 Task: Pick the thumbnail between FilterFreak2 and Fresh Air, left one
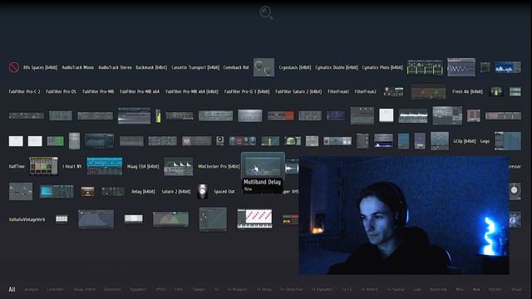(x=393, y=91)
